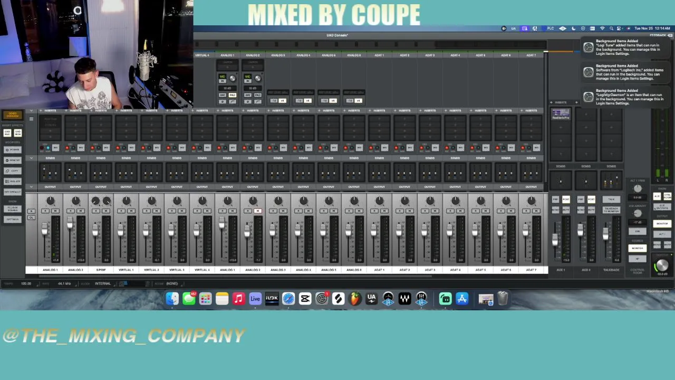Open Spotlight search in menu bar
675x380 pixels.
point(612,28)
